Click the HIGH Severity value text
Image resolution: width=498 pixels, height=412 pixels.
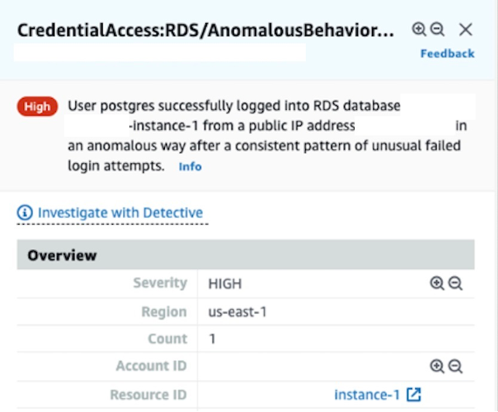(225, 284)
